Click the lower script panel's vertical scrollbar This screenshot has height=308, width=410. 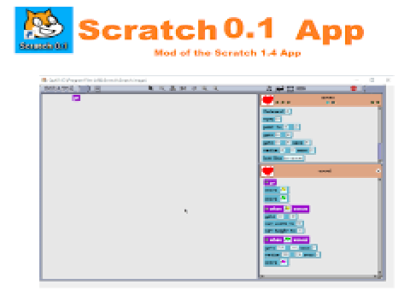point(379,226)
